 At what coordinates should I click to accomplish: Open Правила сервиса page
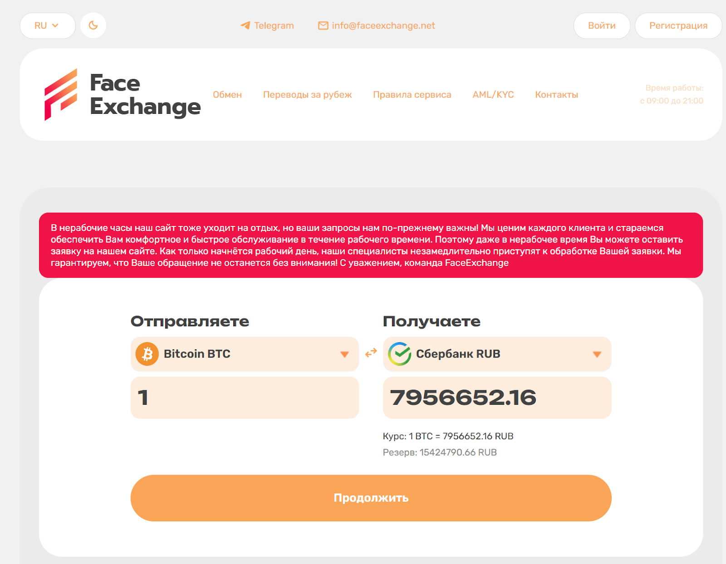point(412,95)
